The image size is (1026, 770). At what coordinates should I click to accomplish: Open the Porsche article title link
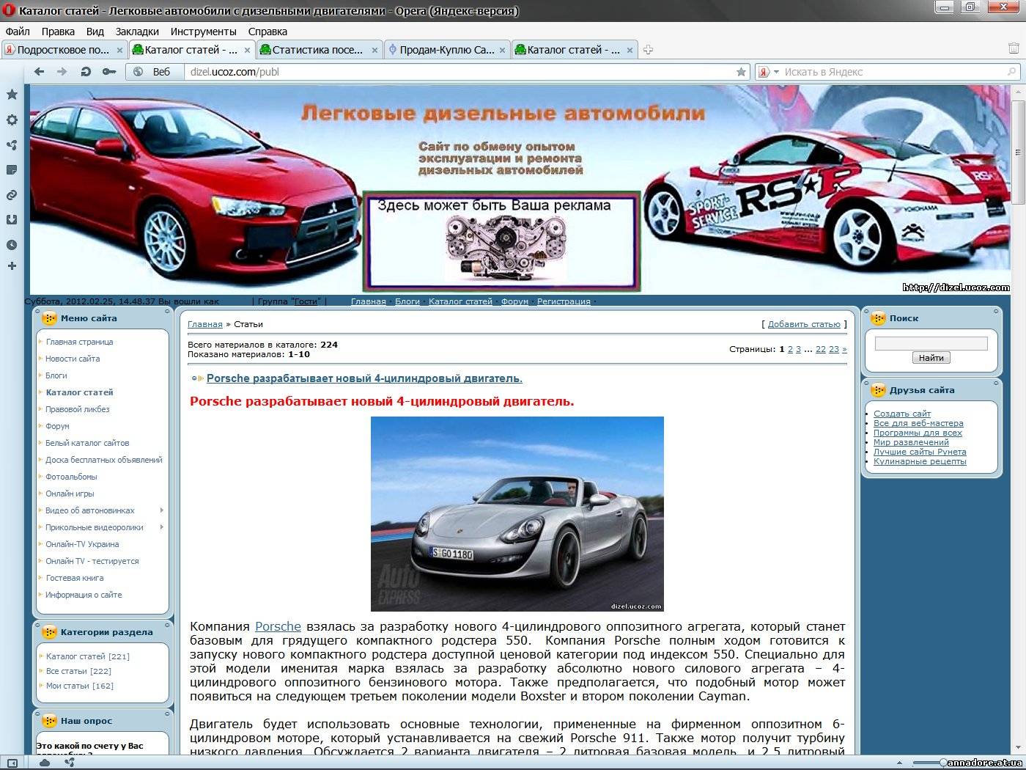[364, 378]
